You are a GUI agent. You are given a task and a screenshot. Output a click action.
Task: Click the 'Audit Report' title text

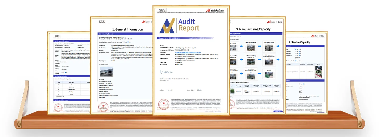click(x=189, y=25)
